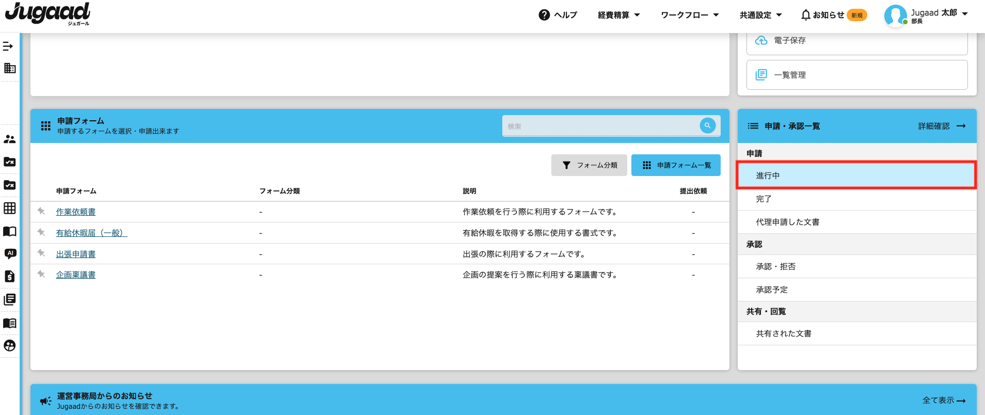Click the 一覧管理 card button
This screenshot has width=985, height=415.
point(856,75)
